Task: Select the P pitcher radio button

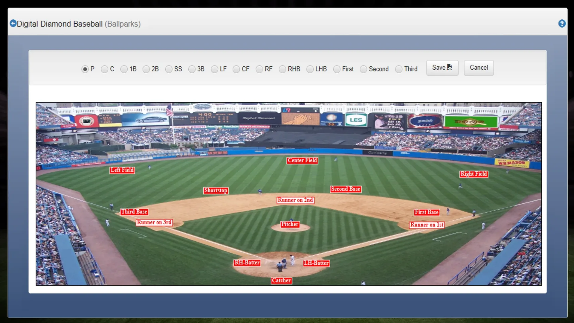Action: click(85, 69)
